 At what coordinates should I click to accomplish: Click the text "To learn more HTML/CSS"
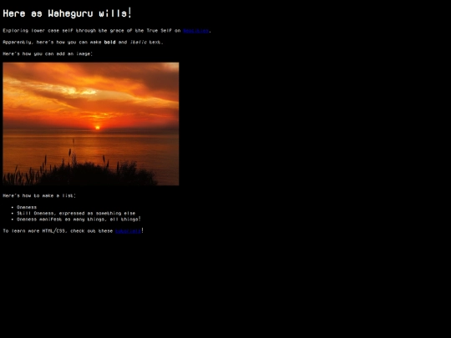34,231
